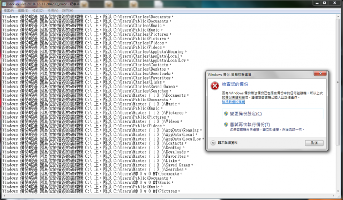The height and width of the screenshot is (200, 343).
Task: Click the red error icon in the backup dialog
Action: click(215, 86)
